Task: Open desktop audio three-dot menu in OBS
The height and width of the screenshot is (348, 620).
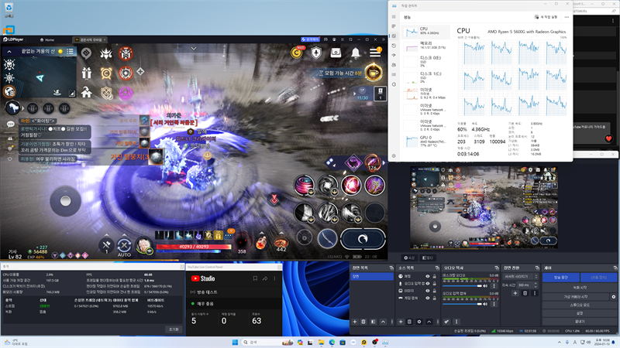Action: [494, 285]
